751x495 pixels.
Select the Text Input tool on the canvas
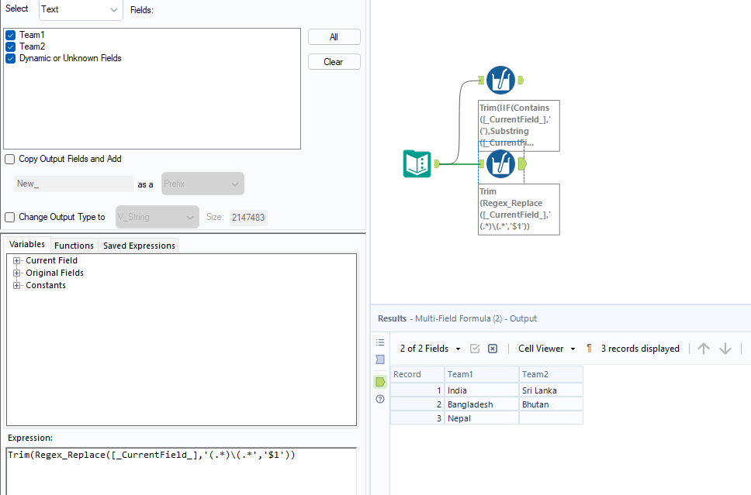tap(417, 164)
